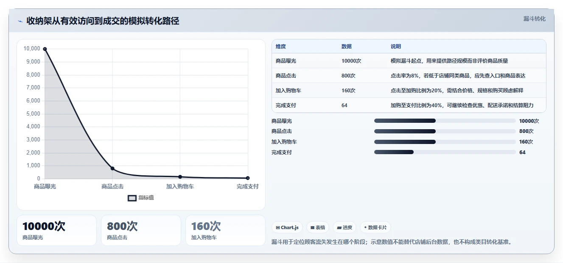Click the title 收纳架从有效访问到成交的模拟转化路径

coord(103,21)
